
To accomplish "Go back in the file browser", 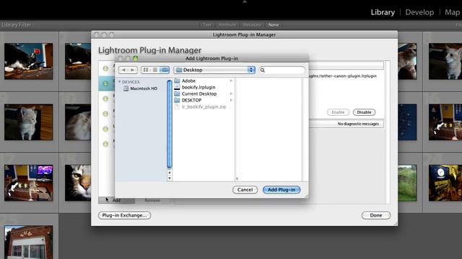I will tap(123, 70).
